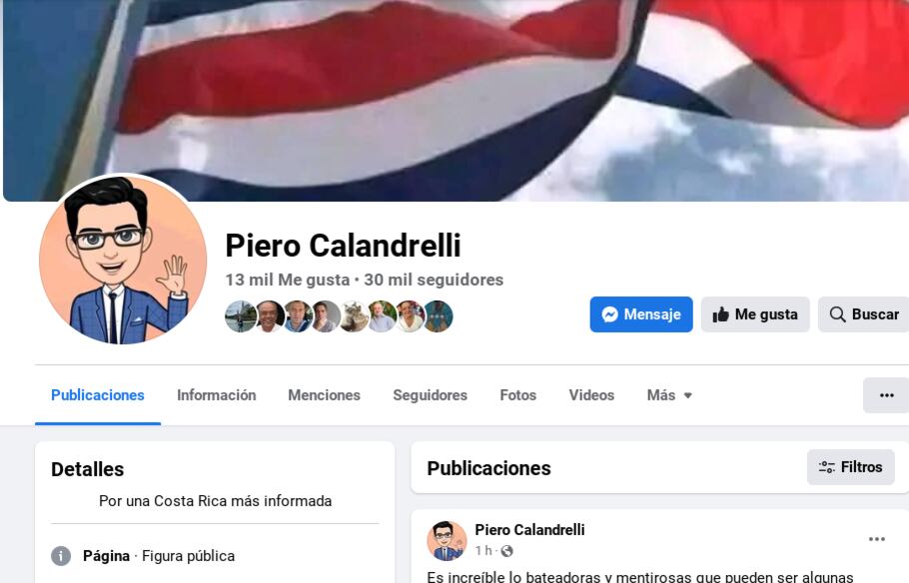The width and height of the screenshot is (909, 583).
Task: Switch to the Información tab
Action: pos(216,395)
